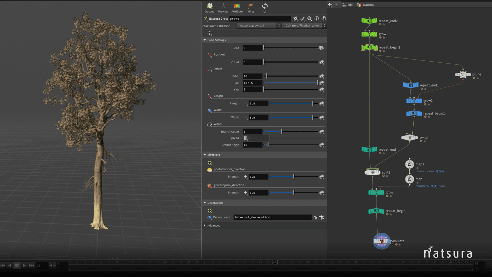Click the magnifying glass search icon

click(309, 18)
